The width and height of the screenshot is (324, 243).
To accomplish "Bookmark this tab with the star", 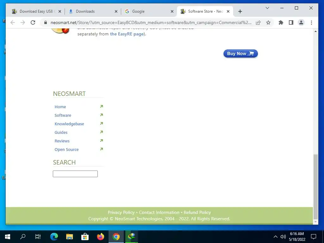I will click(268, 22).
